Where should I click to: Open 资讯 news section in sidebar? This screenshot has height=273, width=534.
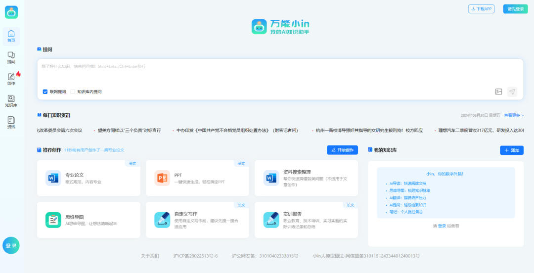[x=11, y=122]
